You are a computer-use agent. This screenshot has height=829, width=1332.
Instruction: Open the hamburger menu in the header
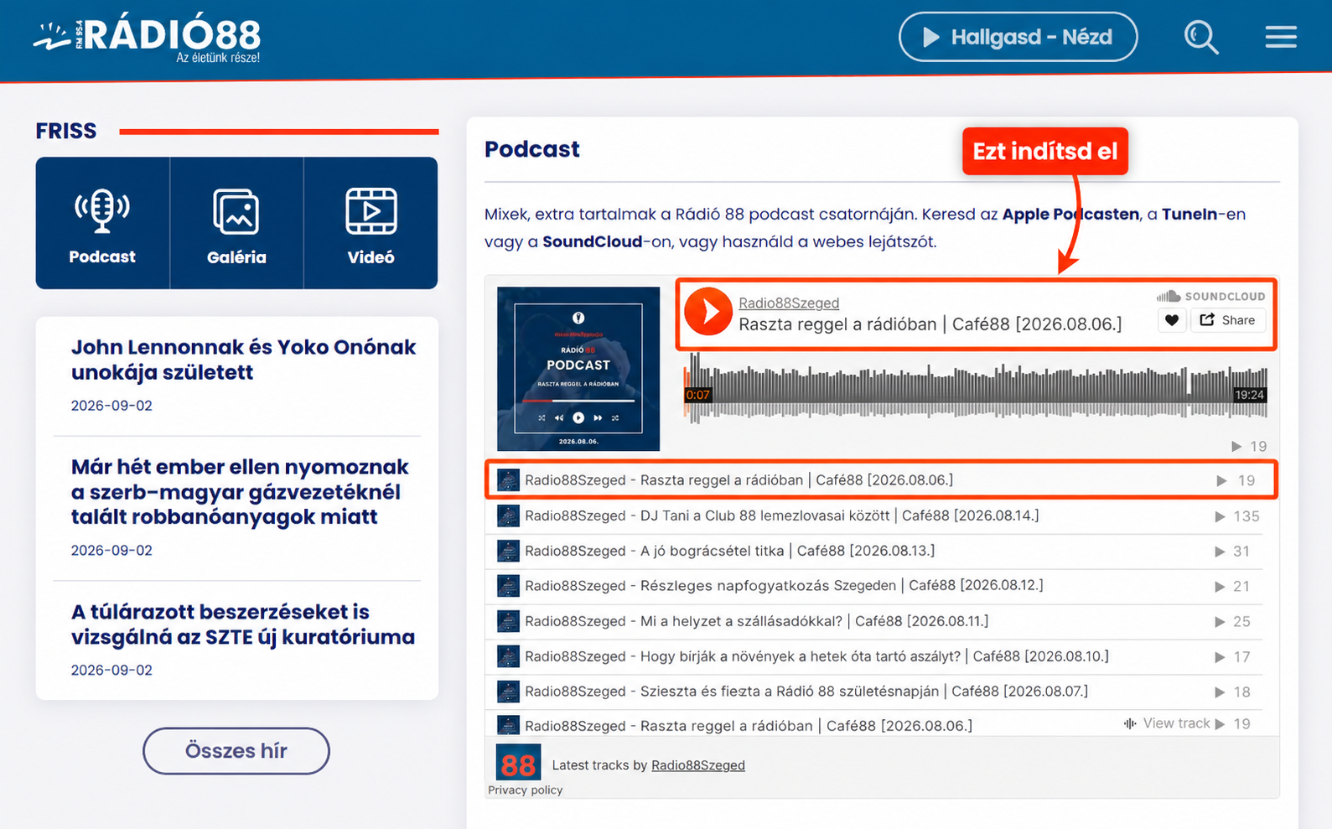1281,37
